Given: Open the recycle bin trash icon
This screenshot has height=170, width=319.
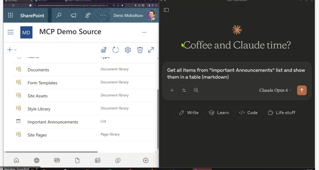Looking at the screenshot, I should [x=140, y=50].
